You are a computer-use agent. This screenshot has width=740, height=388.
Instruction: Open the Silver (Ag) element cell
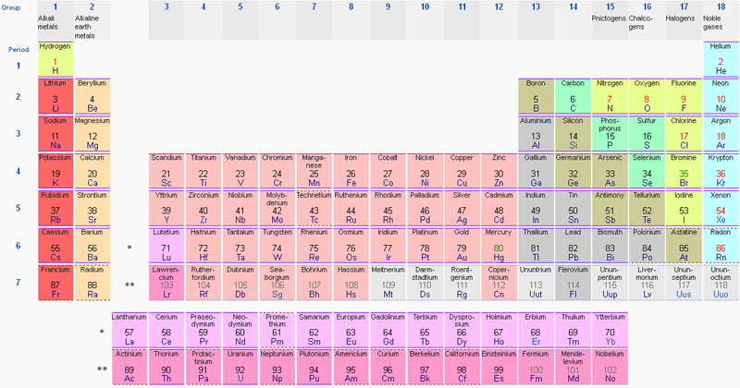click(x=462, y=208)
